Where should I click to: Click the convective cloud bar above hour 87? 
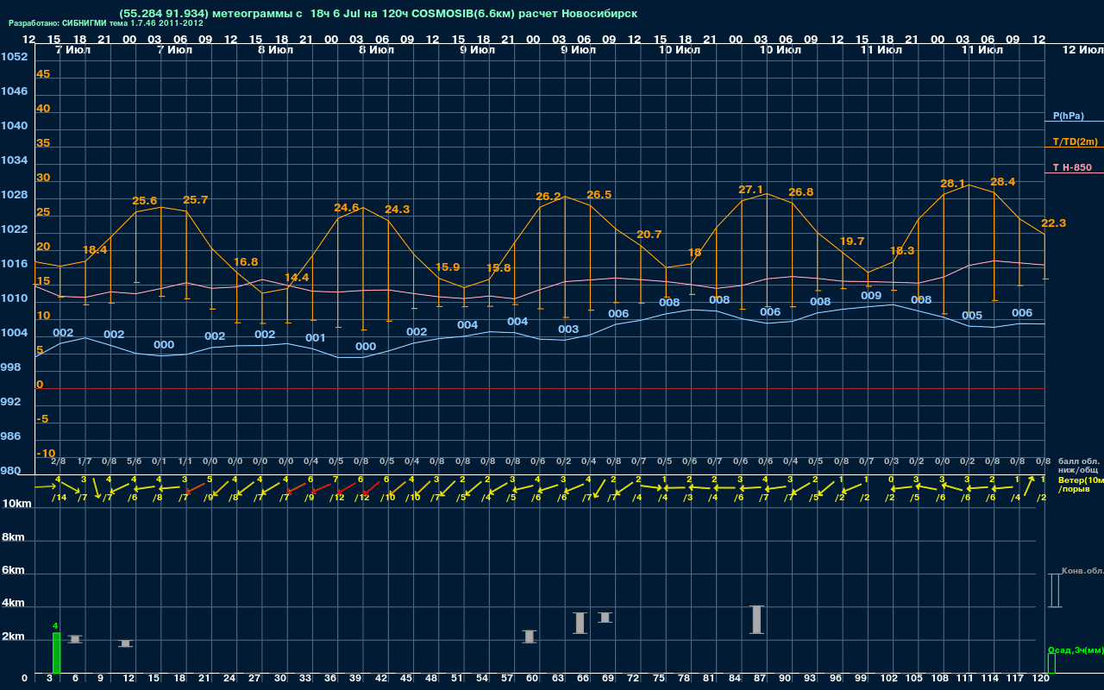757,619
